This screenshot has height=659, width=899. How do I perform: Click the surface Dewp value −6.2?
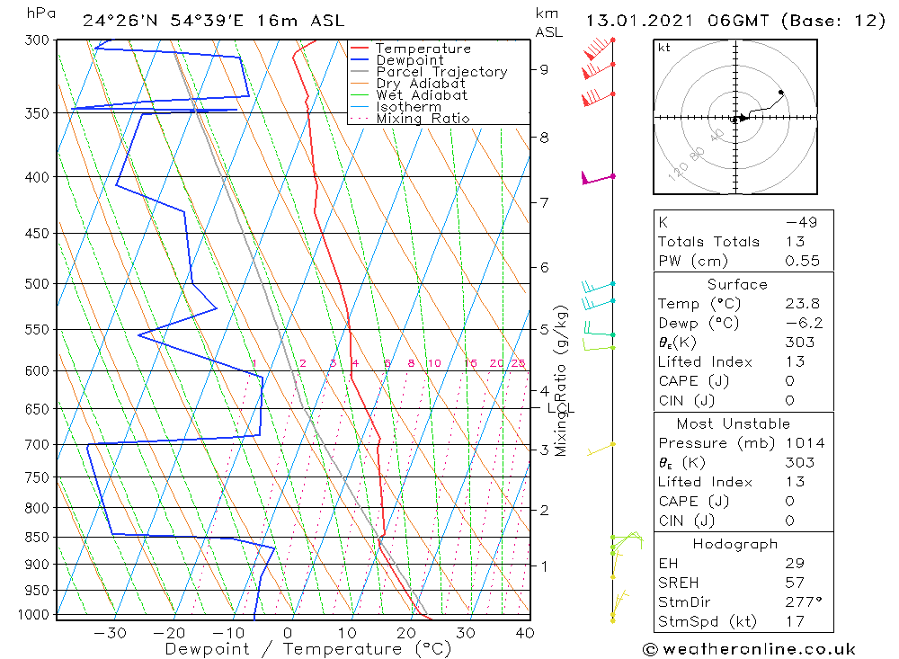tap(804, 324)
